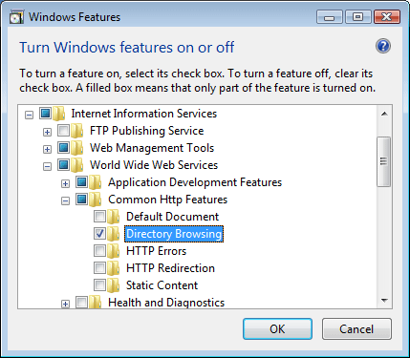Click the scrollbar down arrow
The height and width of the screenshot is (358, 410).
(384, 301)
